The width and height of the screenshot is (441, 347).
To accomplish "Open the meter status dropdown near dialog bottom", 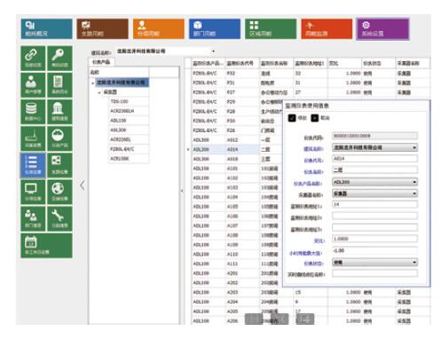I will pos(374,262).
